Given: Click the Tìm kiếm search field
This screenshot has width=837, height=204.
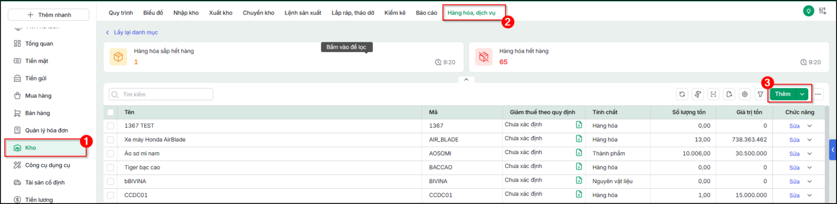Looking at the screenshot, I should tap(161, 94).
